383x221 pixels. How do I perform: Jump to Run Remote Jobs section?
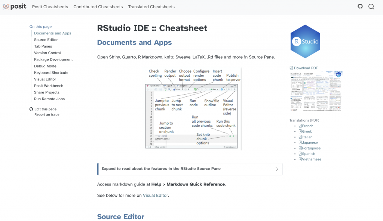click(x=49, y=99)
